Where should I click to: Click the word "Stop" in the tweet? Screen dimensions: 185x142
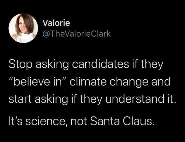coord(20,64)
